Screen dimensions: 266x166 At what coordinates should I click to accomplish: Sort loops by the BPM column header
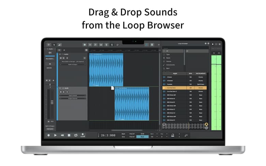pyautogui.click(x=190, y=73)
